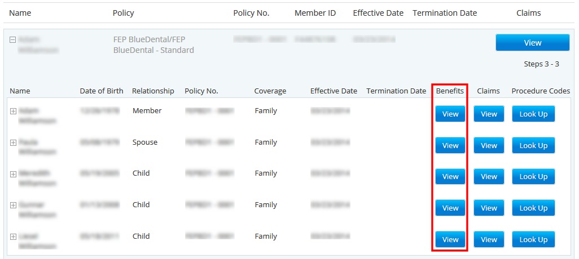Expand the second Child row

point(13,205)
